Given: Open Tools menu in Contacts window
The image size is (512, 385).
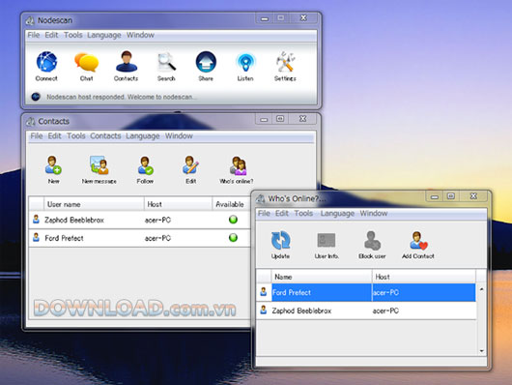Looking at the screenshot, I should (x=75, y=135).
